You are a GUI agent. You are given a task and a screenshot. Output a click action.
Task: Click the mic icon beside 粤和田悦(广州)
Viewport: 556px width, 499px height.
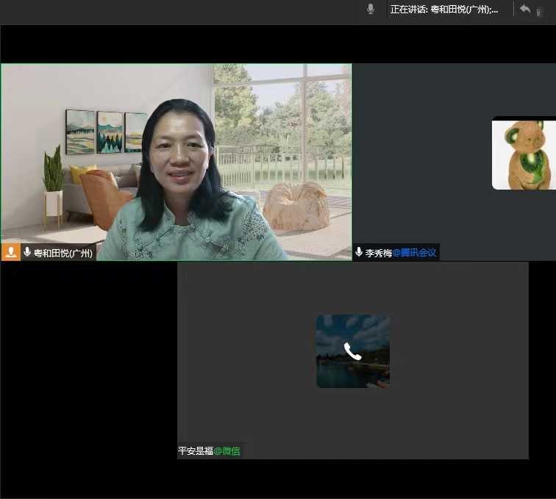point(27,252)
